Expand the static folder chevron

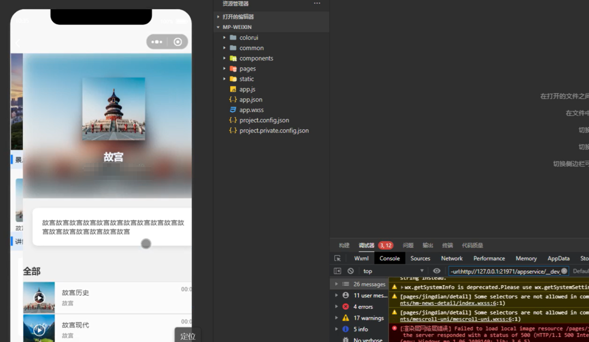224,79
